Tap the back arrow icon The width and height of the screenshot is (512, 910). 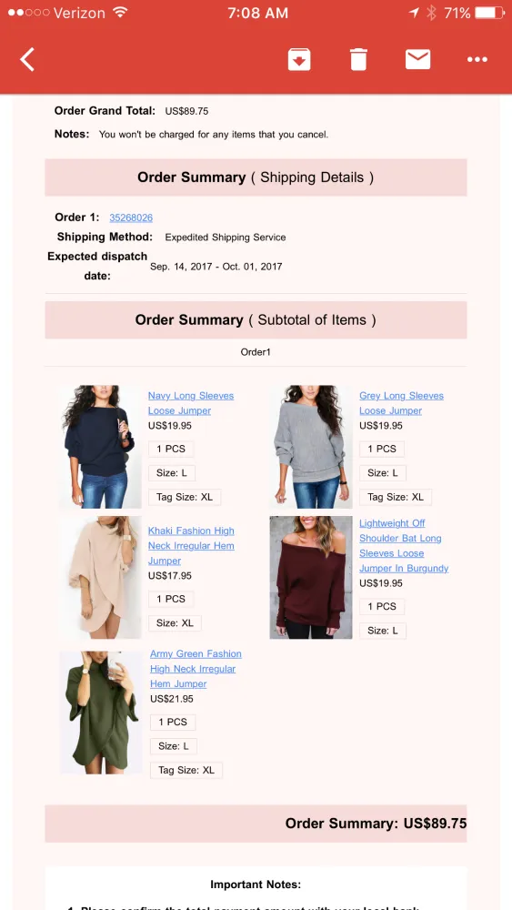click(x=27, y=59)
